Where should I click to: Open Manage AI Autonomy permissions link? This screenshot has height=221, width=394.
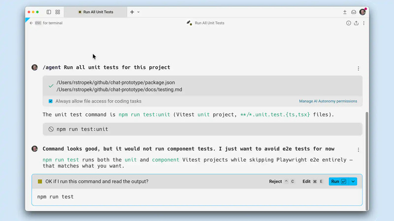[328, 101]
